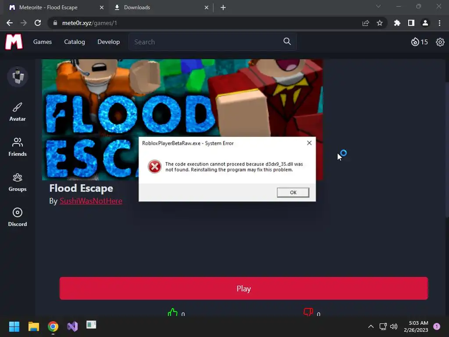Click OK in the System Error dialog
The width and height of the screenshot is (449, 337).
(293, 192)
